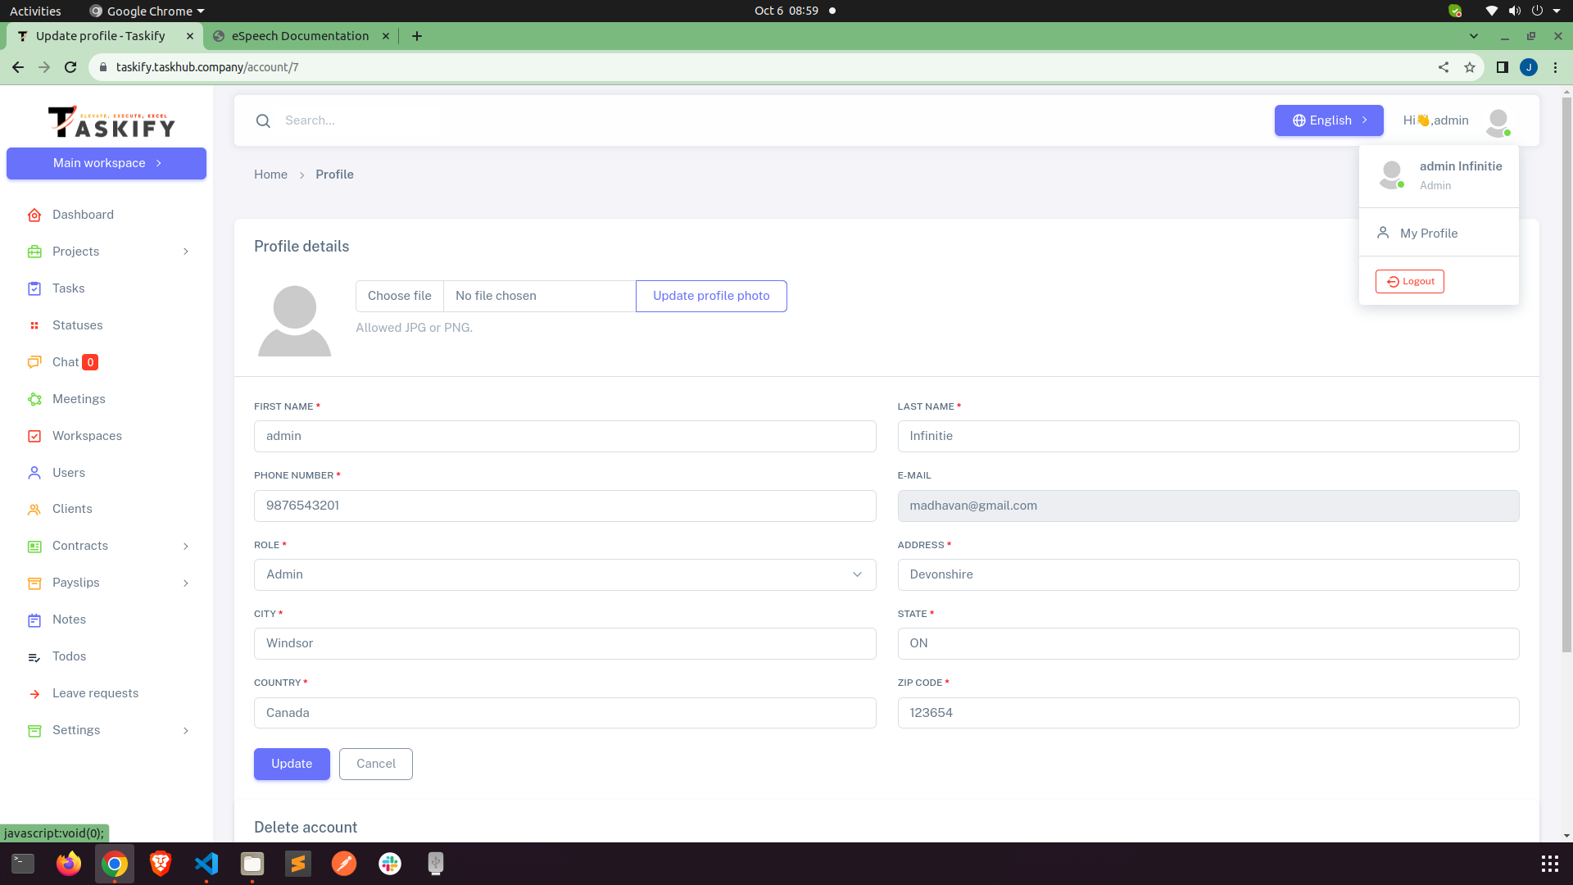Open Notes using its sidebar icon

34,619
